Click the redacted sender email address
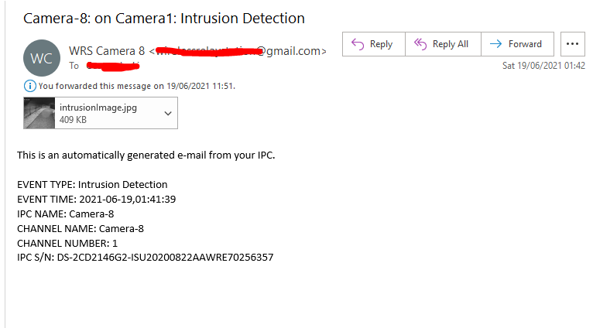This screenshot has height=328, width=593. pyautogui.click(x=240, y=51)
